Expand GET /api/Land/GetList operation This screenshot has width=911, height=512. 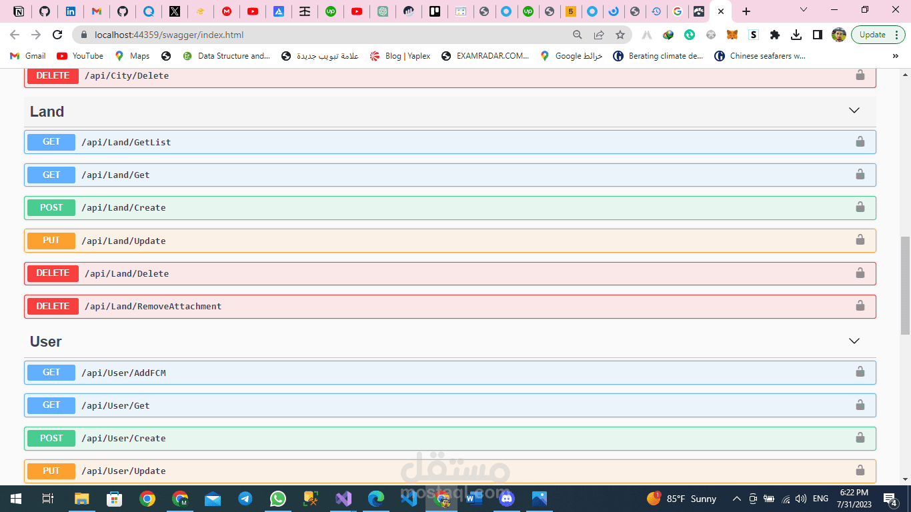pyautogui.click(x=450, y=142)
